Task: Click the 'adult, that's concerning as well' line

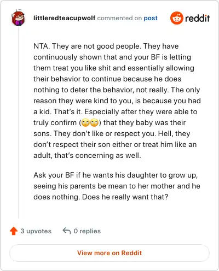Action: 87,155
